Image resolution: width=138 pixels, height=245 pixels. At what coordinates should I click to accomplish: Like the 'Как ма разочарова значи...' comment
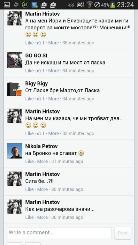coord(29,217)
